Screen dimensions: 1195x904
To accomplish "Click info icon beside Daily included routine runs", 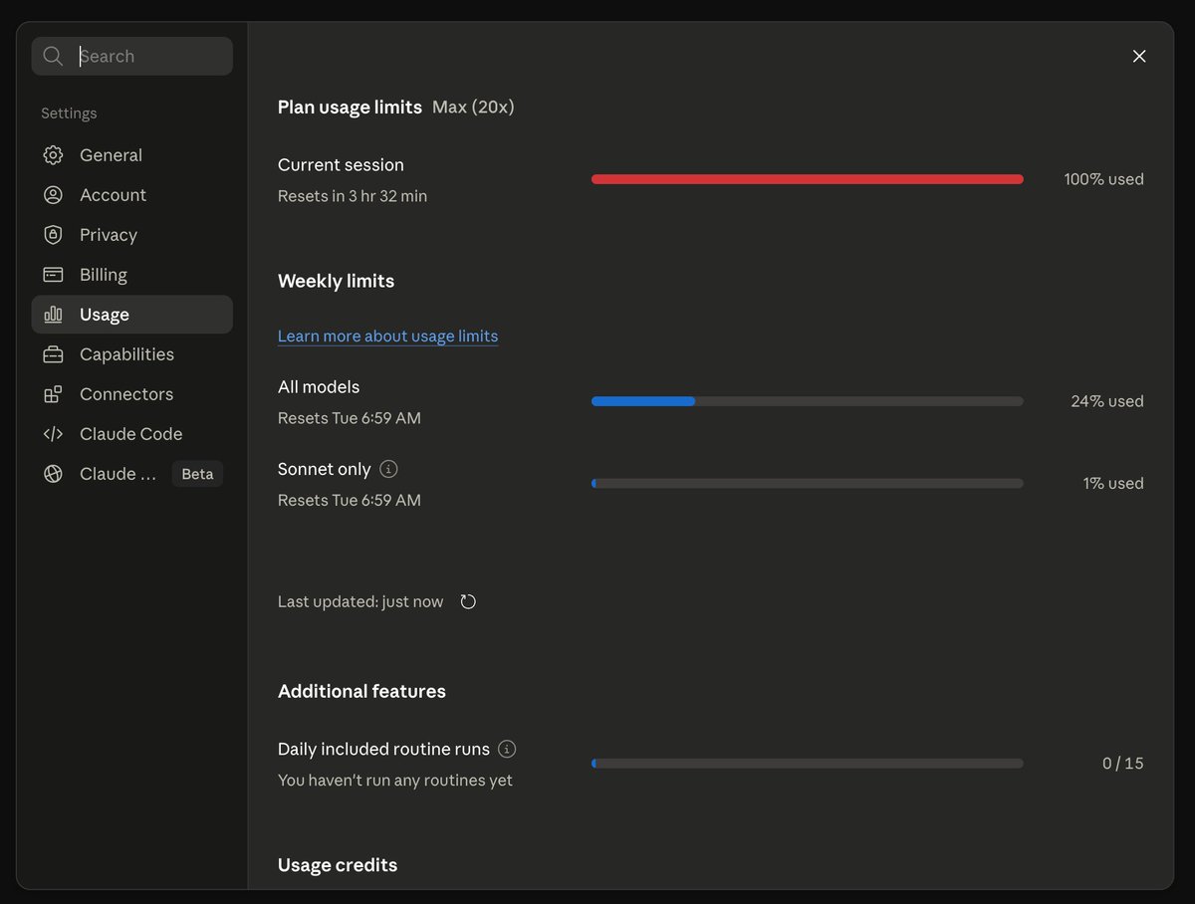I will (507, 749).
